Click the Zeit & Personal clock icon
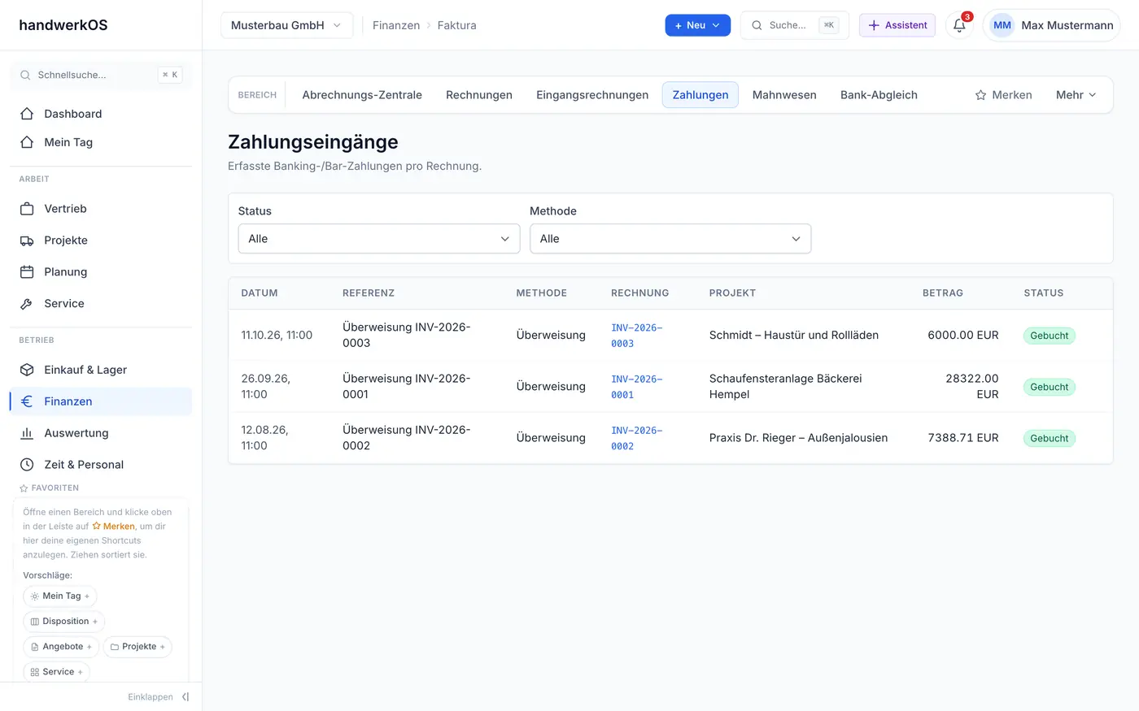The width and height of the screenshot is (1139, 711). pyautogui.click(x=27, y=465)
